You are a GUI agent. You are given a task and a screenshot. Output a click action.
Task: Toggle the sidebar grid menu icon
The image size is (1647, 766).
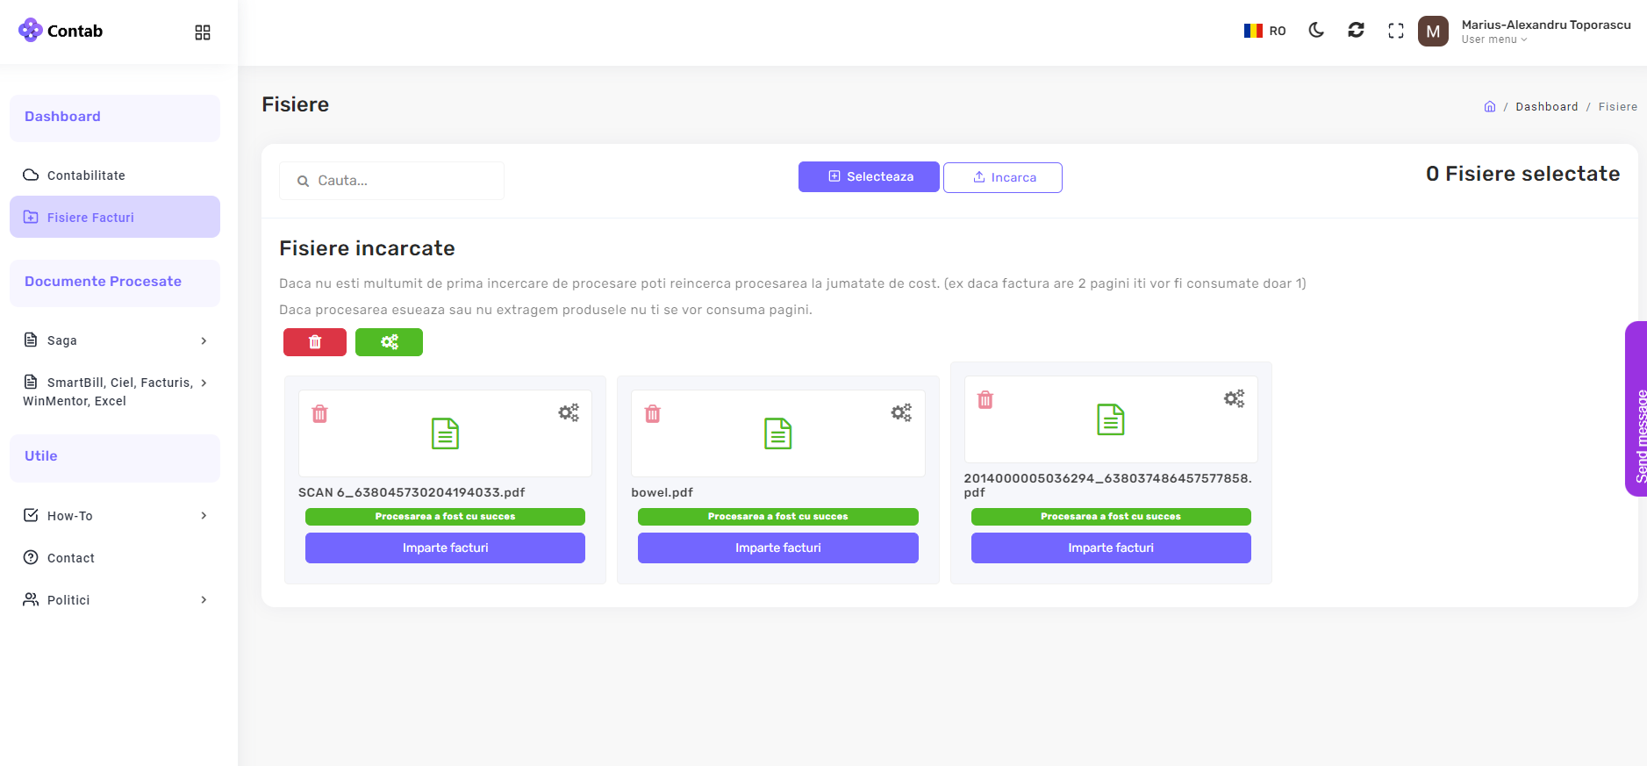[203, 32]
